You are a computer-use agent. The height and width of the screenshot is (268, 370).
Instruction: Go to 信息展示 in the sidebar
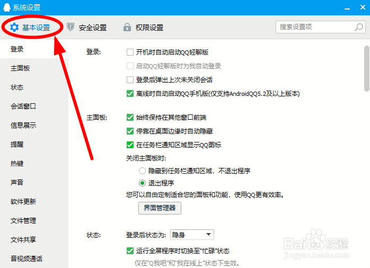point(34,126)
